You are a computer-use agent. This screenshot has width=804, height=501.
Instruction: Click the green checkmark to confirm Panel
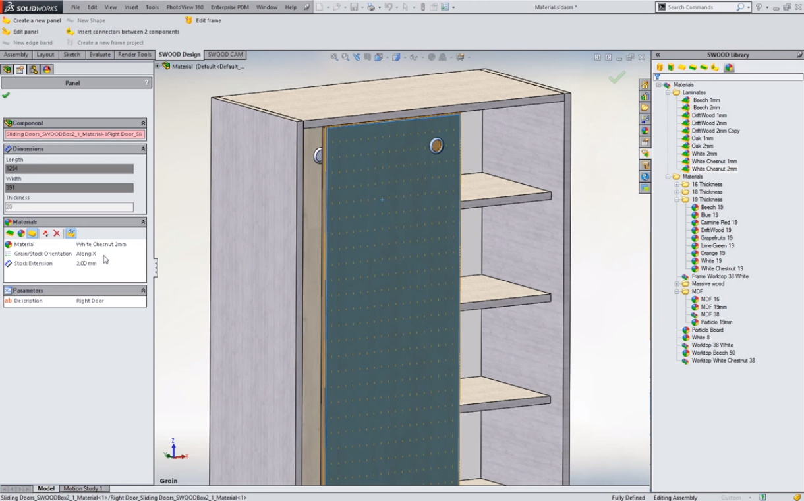pyautogui.click(x=6, y=95)
